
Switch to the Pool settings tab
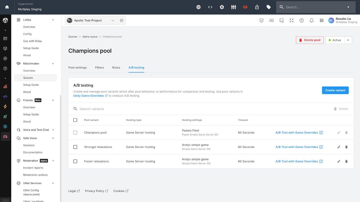coord(77,68)
